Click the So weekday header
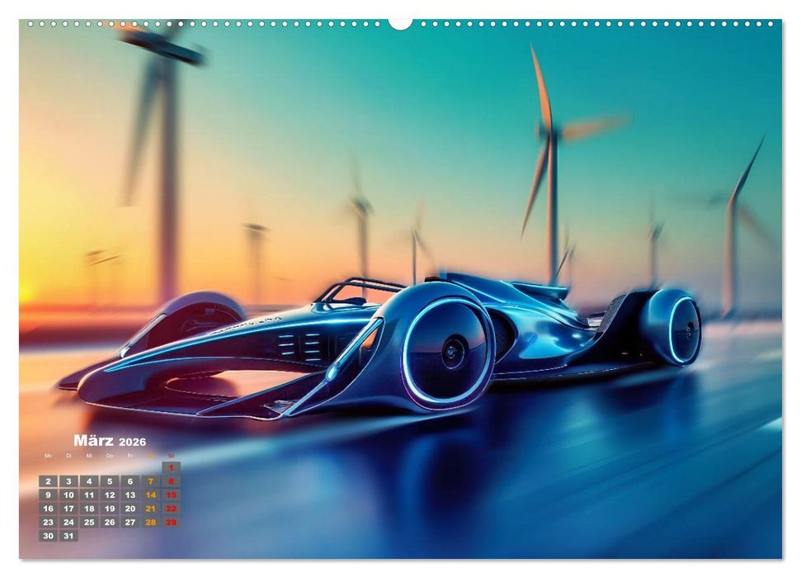 [x=171, y=456]
